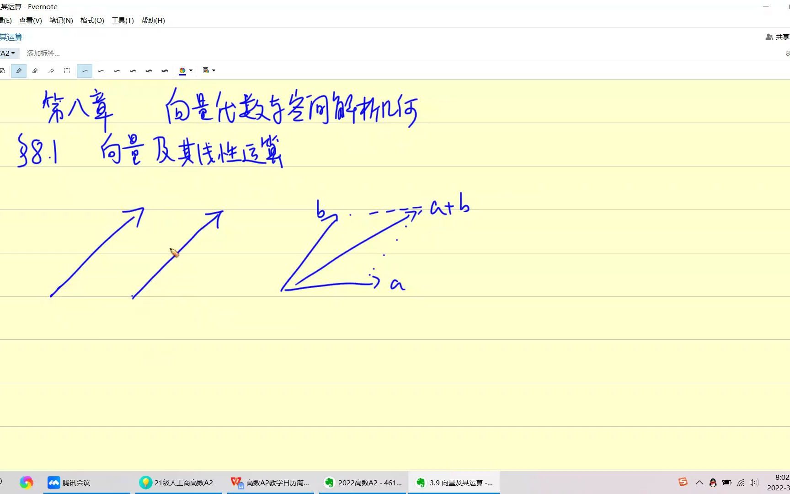This screenshot has width=790, height=494.
Task: Click the 共享 share button
Action: click(777, 37)
